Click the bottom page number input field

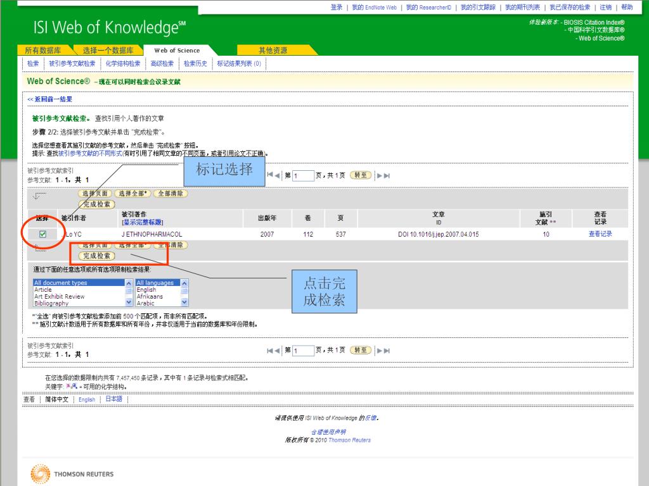coord(303,351)
